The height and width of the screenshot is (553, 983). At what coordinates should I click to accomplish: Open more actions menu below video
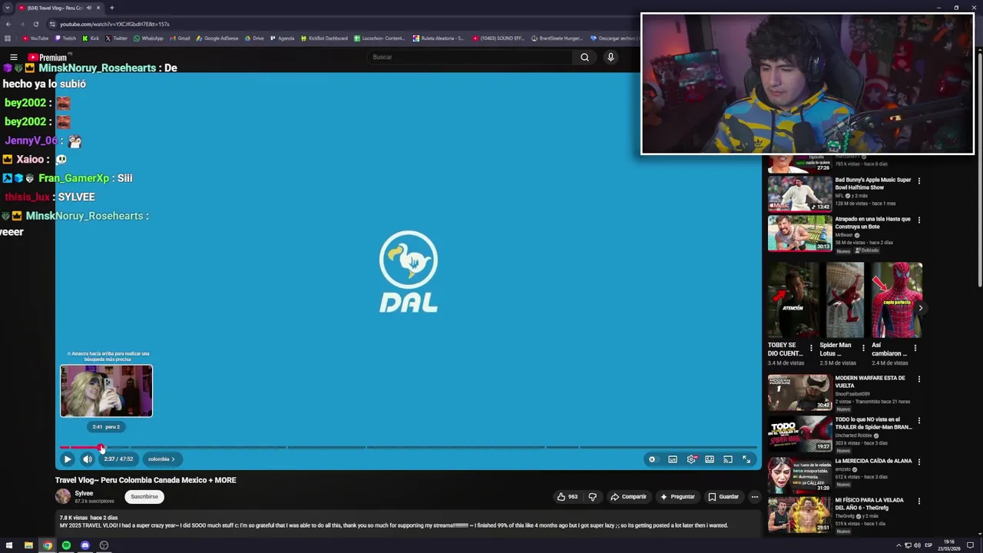pyautogui.click(x=754, y=497)
